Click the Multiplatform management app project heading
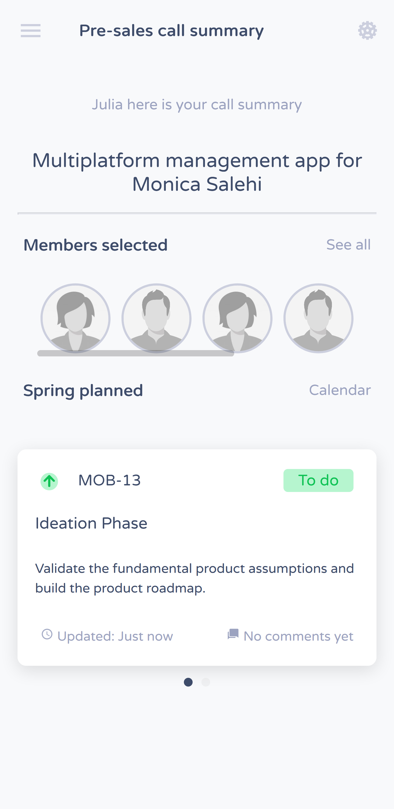394x809 pixels. pos(197,172)
